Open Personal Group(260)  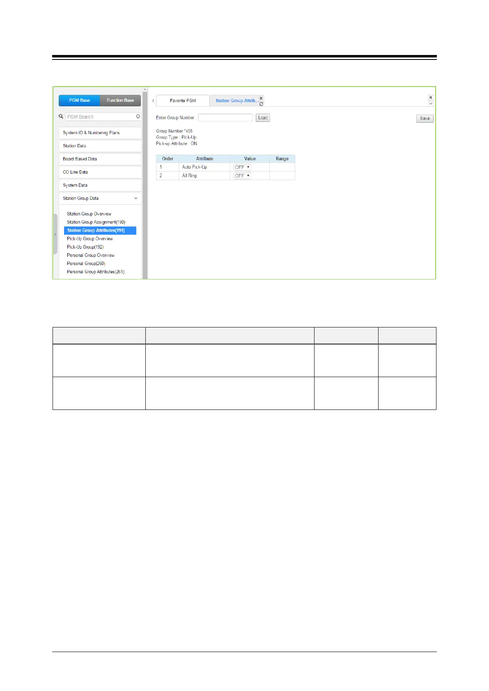click(x=86, y=263)
